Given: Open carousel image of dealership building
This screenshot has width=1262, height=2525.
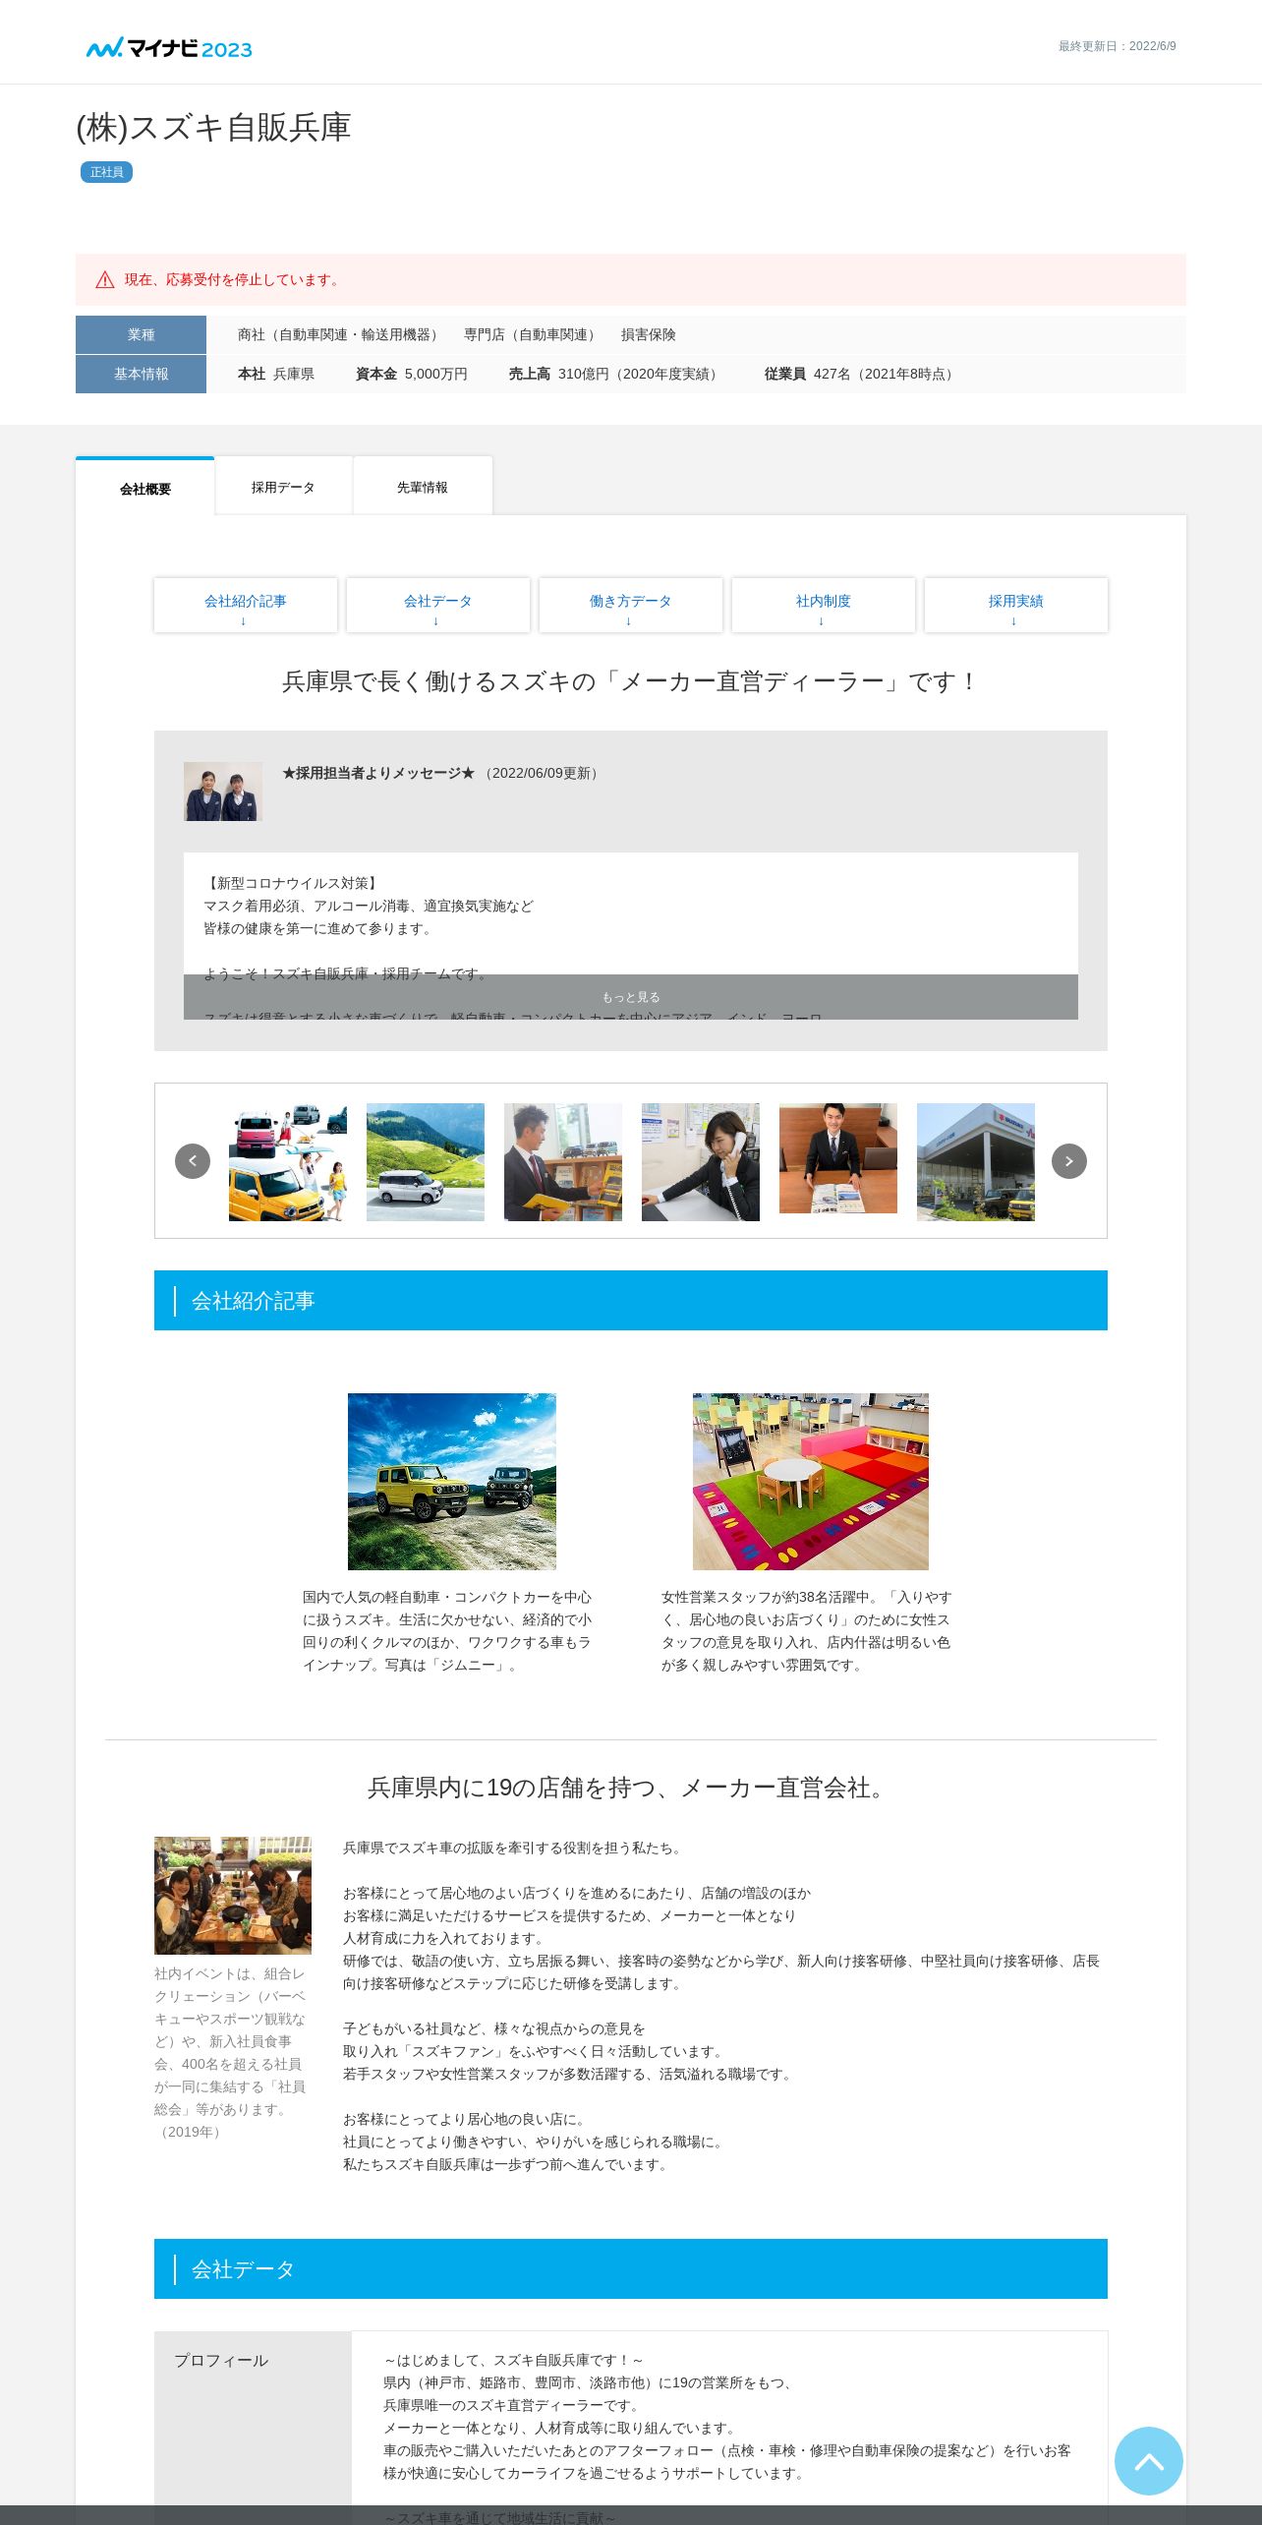Looking at the screenshot, I should (976, 1162).
